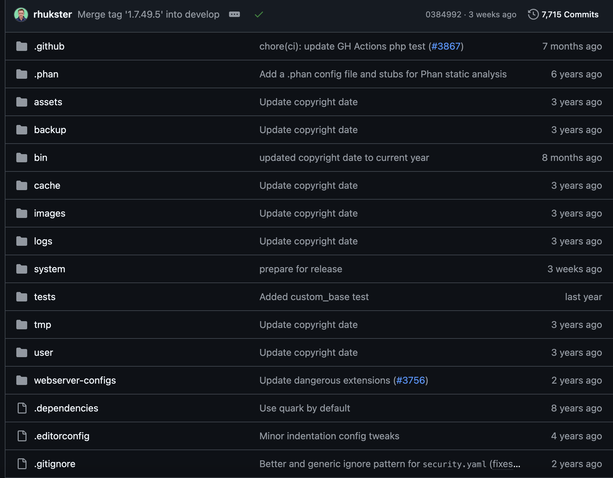Click the bin folder icon
Image resolution: width=613 pixels, height=478 pixels.
[x=22, y=158]
